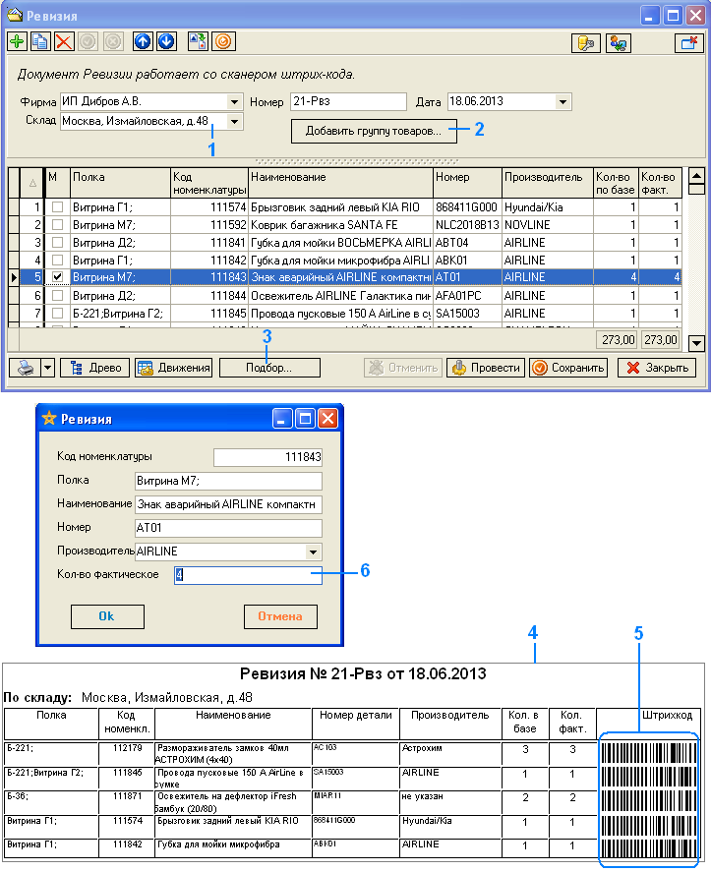The width and height of the screenshot is (711, 872).
Task: Open the Фирма dropdown
Action: (x=234, y=102)
